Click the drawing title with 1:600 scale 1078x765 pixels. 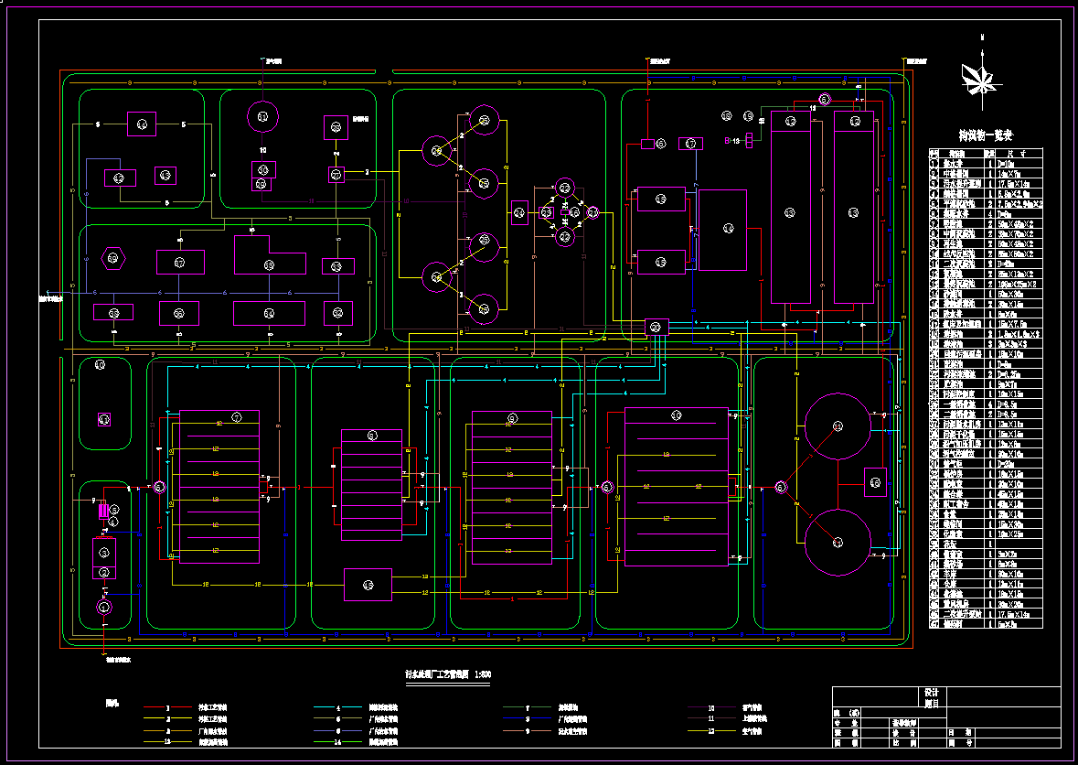[448, 674]
